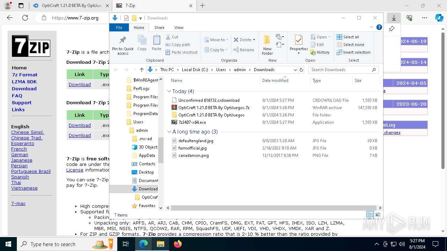
Task: Open the 7z Format link
Action: coord(24,75)
